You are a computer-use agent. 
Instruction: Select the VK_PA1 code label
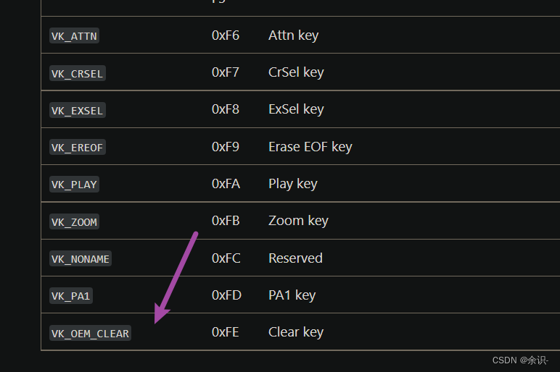(x=71, y=296)
